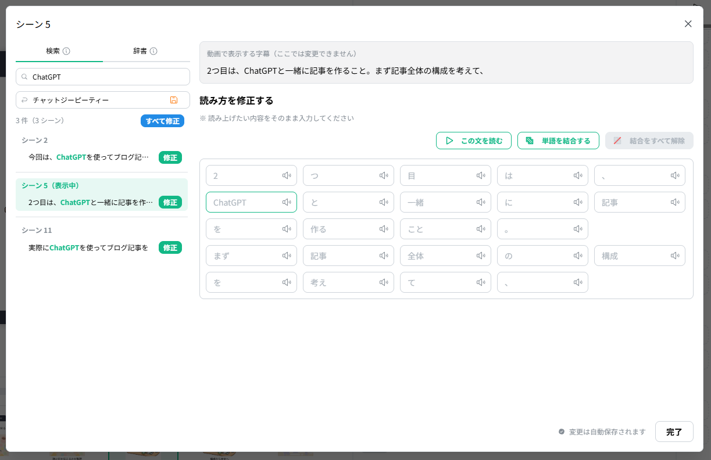Click the speaker icon beside まず
This screenshot has width=711, height=460.
click(x=287, y=256)
